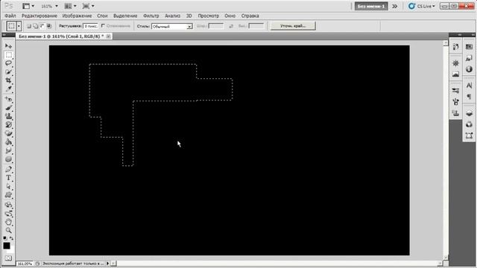
Task: Open the Character panel icon
Action: click(x=469, y=86)
